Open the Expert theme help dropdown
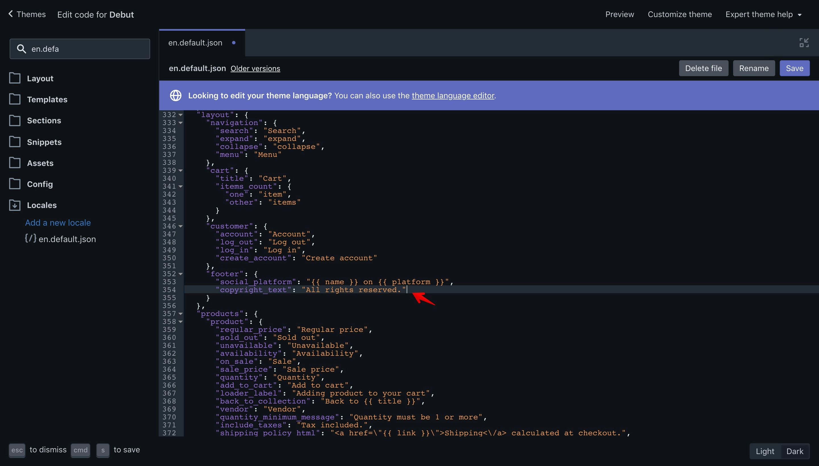 [764, 14]
